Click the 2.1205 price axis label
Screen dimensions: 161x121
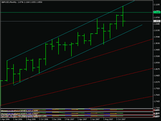[157, 5]
